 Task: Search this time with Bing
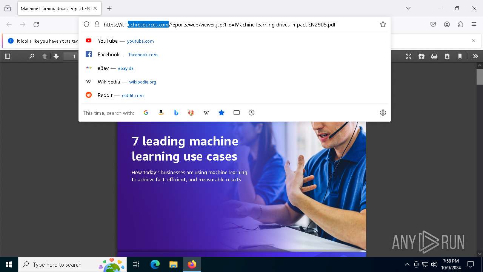pyautogui.click(x=176, y=113)
